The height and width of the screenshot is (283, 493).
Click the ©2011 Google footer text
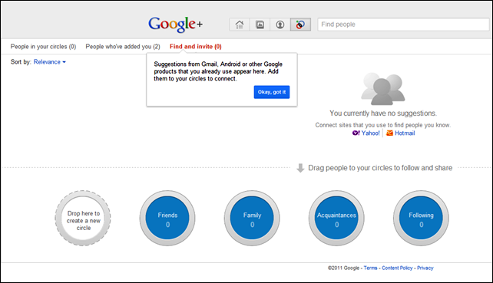point(343,268)
